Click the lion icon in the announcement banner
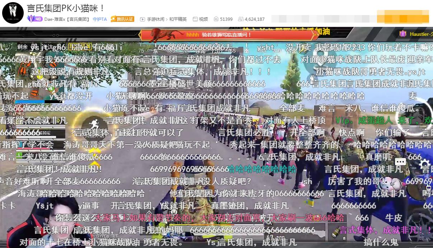Viewport: 433px width, 248px height. click(x=163, y=34)
